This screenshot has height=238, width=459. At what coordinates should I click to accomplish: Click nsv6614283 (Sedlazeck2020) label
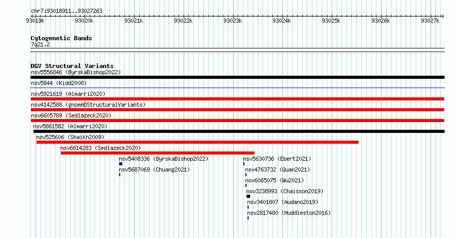tap(101, 148)
